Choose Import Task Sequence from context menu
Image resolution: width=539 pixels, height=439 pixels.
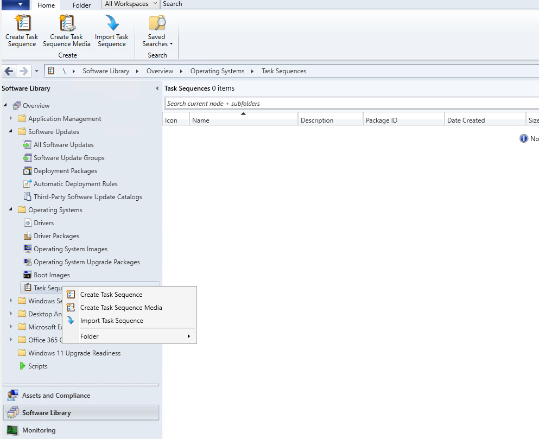(x=111, y=321)
